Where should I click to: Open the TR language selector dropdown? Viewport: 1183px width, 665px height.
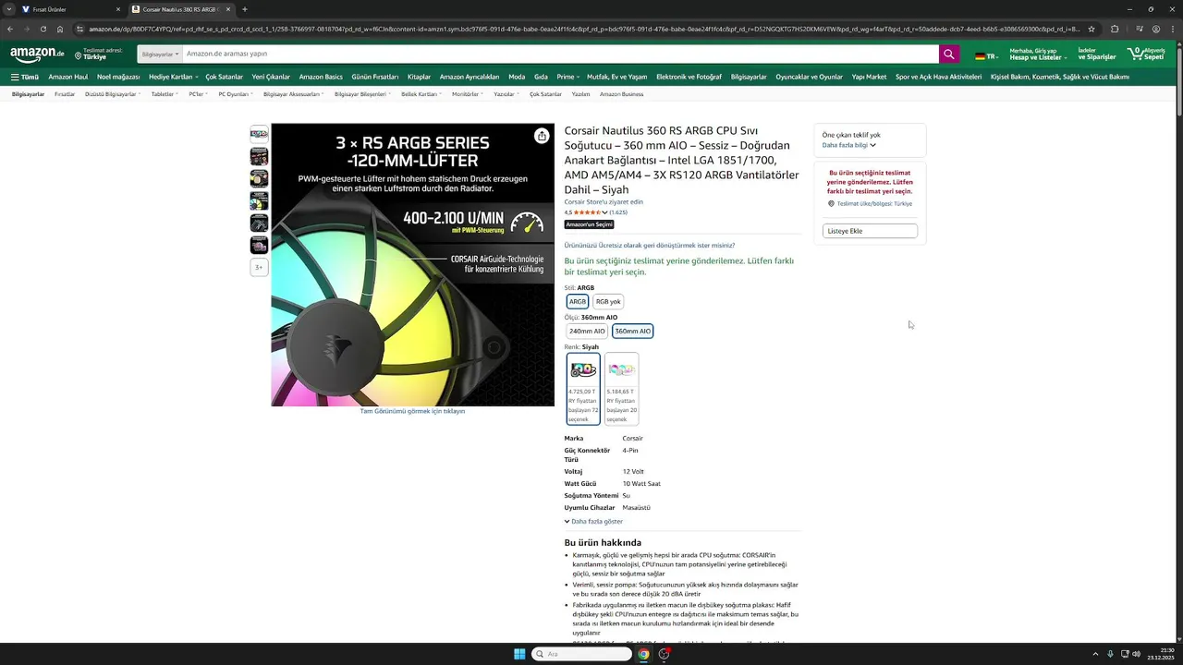pos(987,56)
